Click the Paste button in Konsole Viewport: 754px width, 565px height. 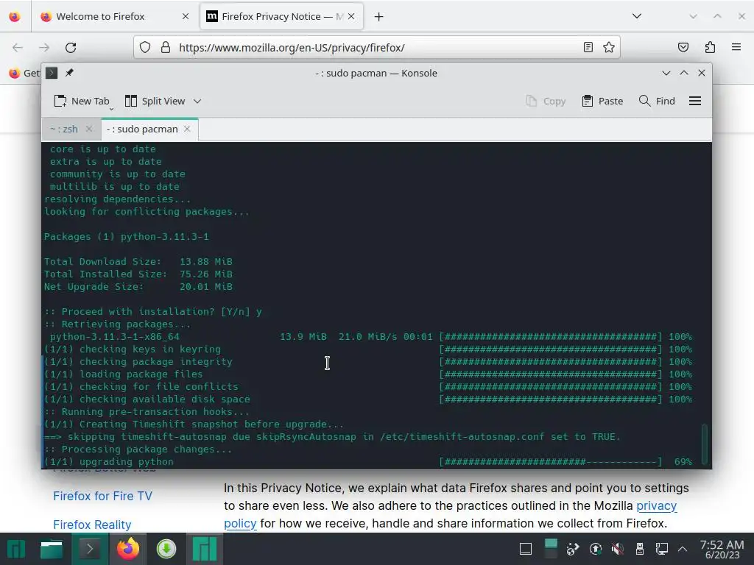[x=602, y=102]
